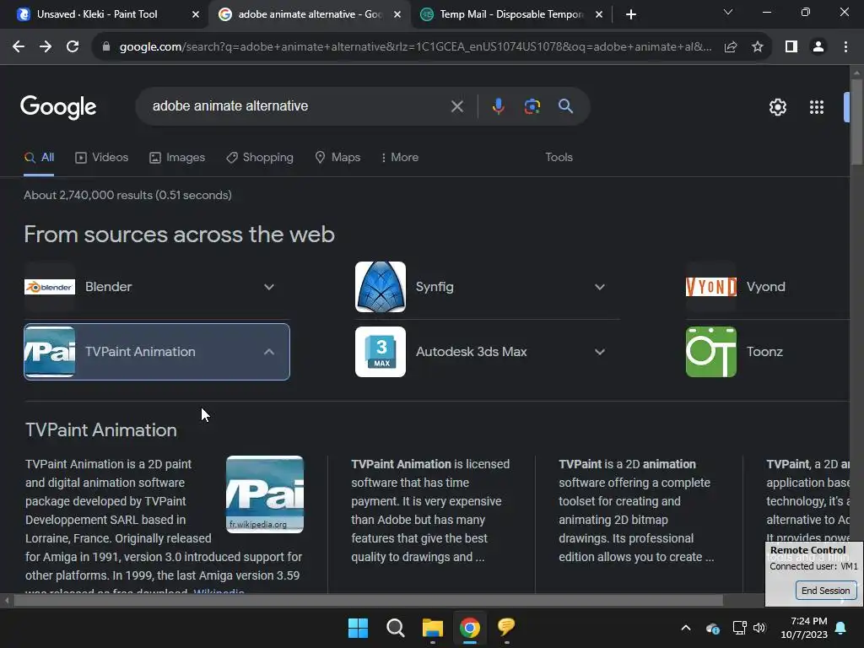This screenshot has width=864, height=648.
Task: Submit the search with the magnifier icon
Action: pos(565,105)
